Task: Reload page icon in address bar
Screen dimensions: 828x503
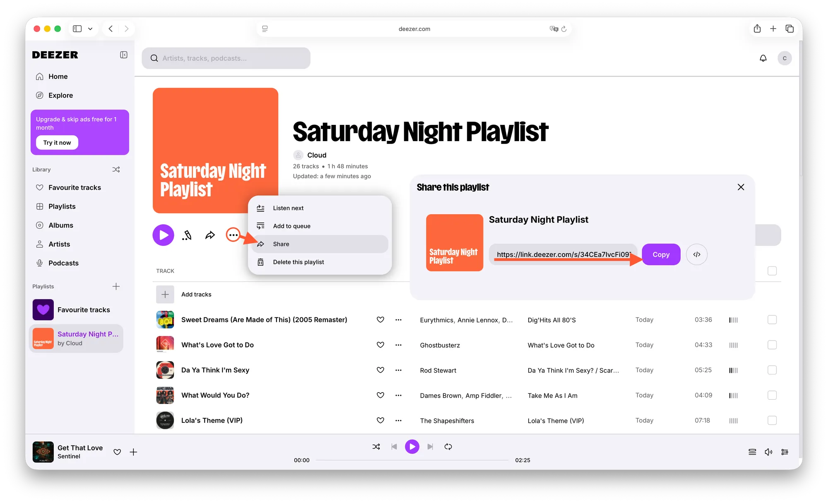Action: click(x=563, y=29)
